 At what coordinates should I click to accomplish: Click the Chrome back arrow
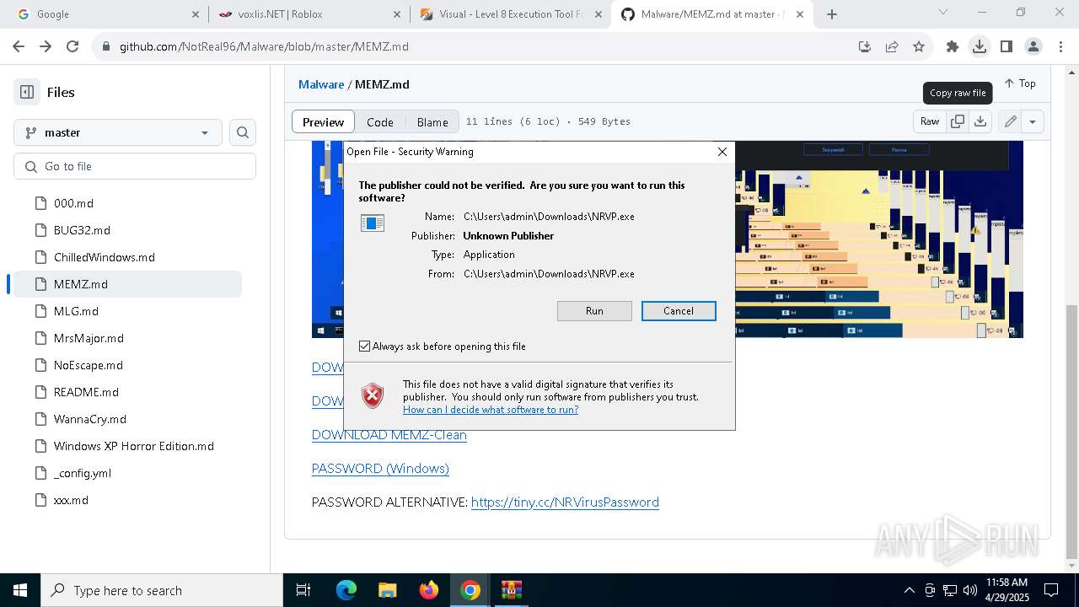[19, 46]
